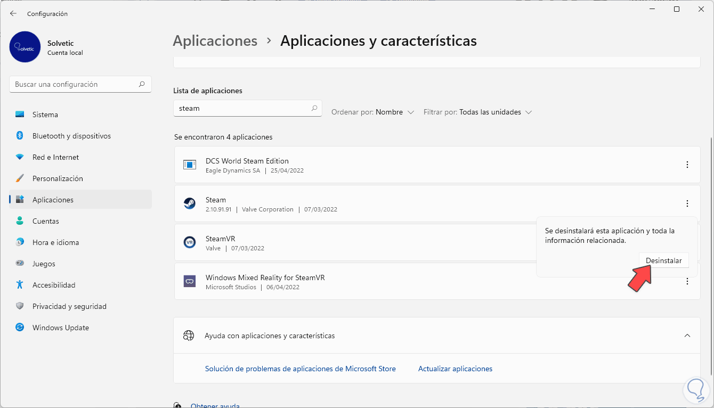Open more options for DCS World Steam Edition

click(x=687, y=165)
